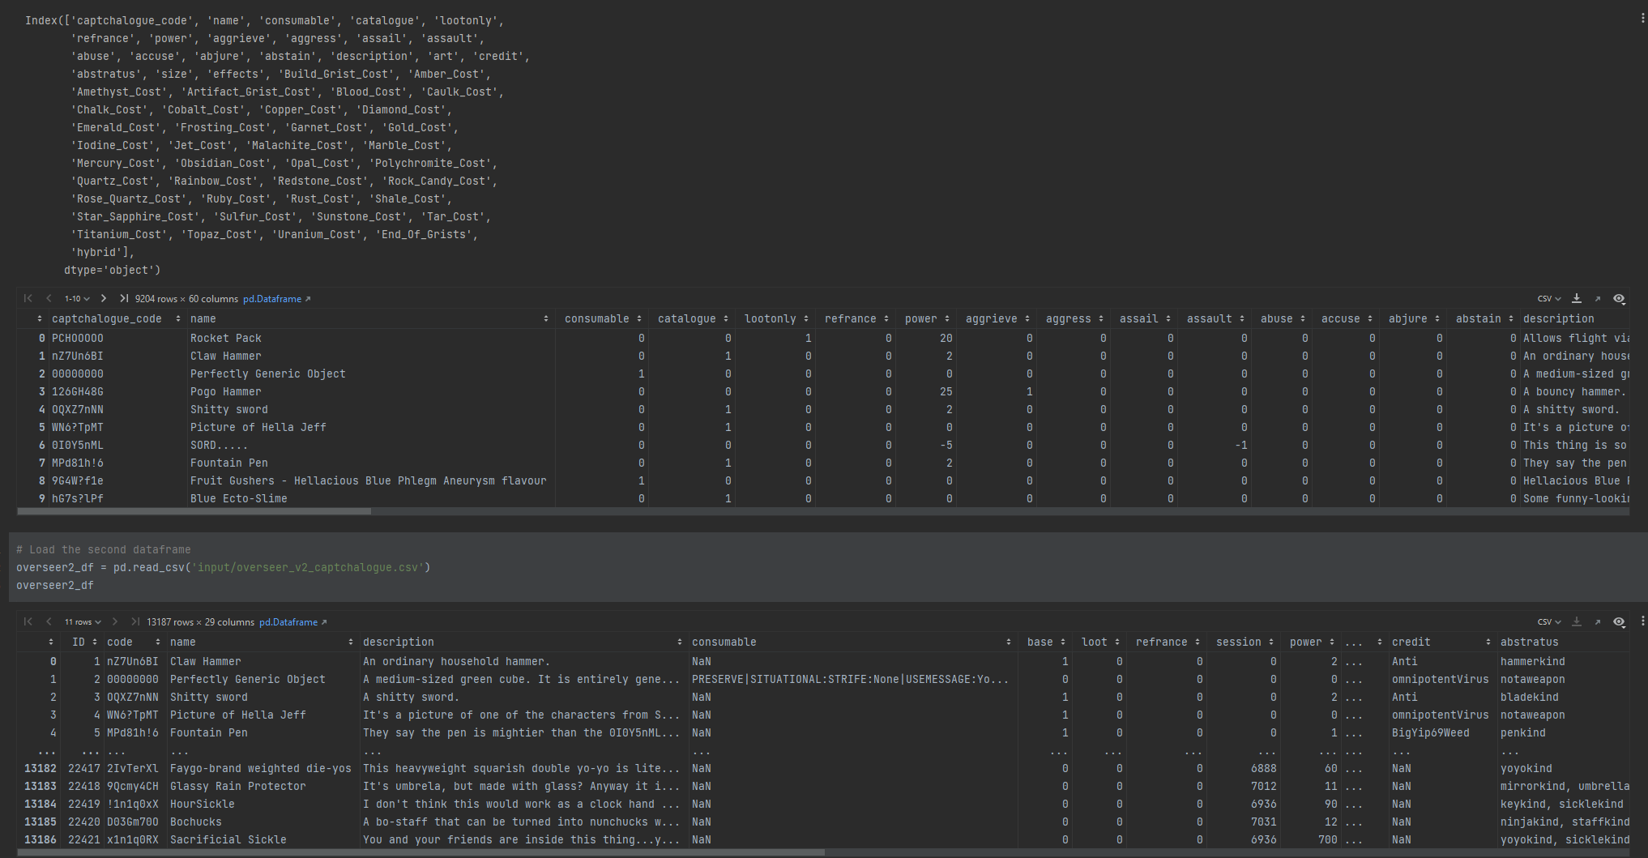Sort by assail column

[1168, 319]
